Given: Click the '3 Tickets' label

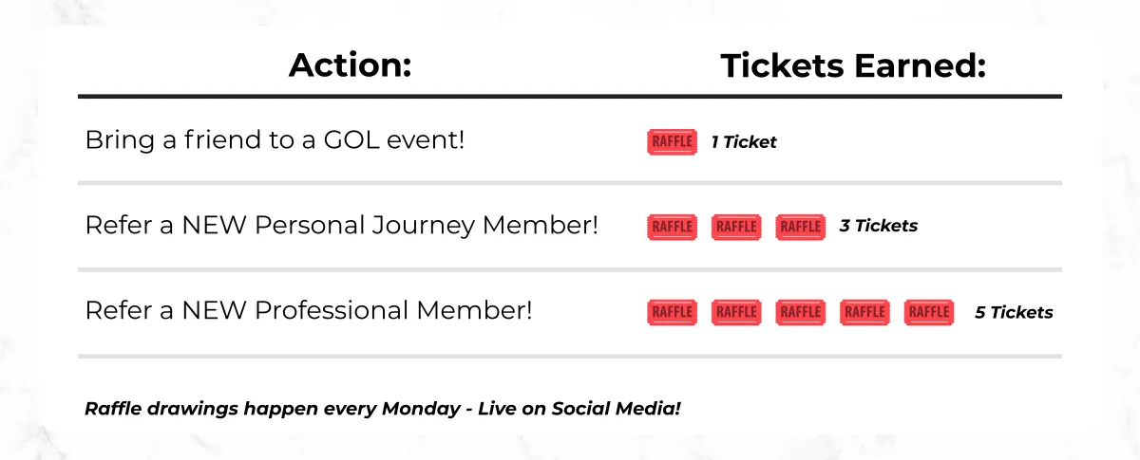Looking at the screenshot, I should 879,227.
